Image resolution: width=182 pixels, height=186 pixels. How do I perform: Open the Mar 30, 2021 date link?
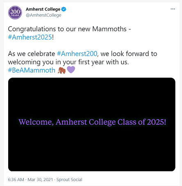tap(40, 179)
